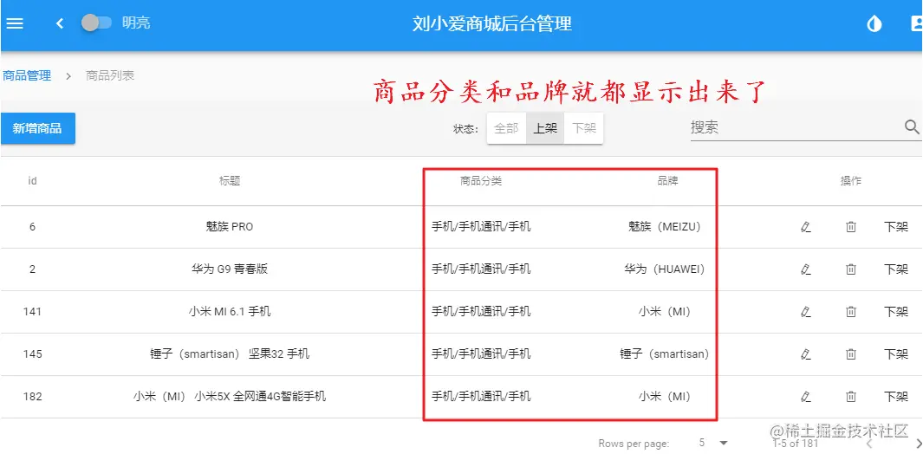Click the 刘小爱商城后台管理 header title
Viewport: 923px width, 454px height.
[x=492, y=23]
